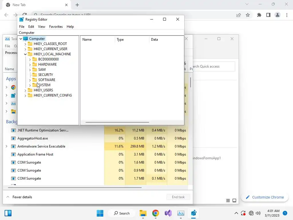
Task: Expand HKEY_CURRENT_USER key
Action: (x=25, y=49)
